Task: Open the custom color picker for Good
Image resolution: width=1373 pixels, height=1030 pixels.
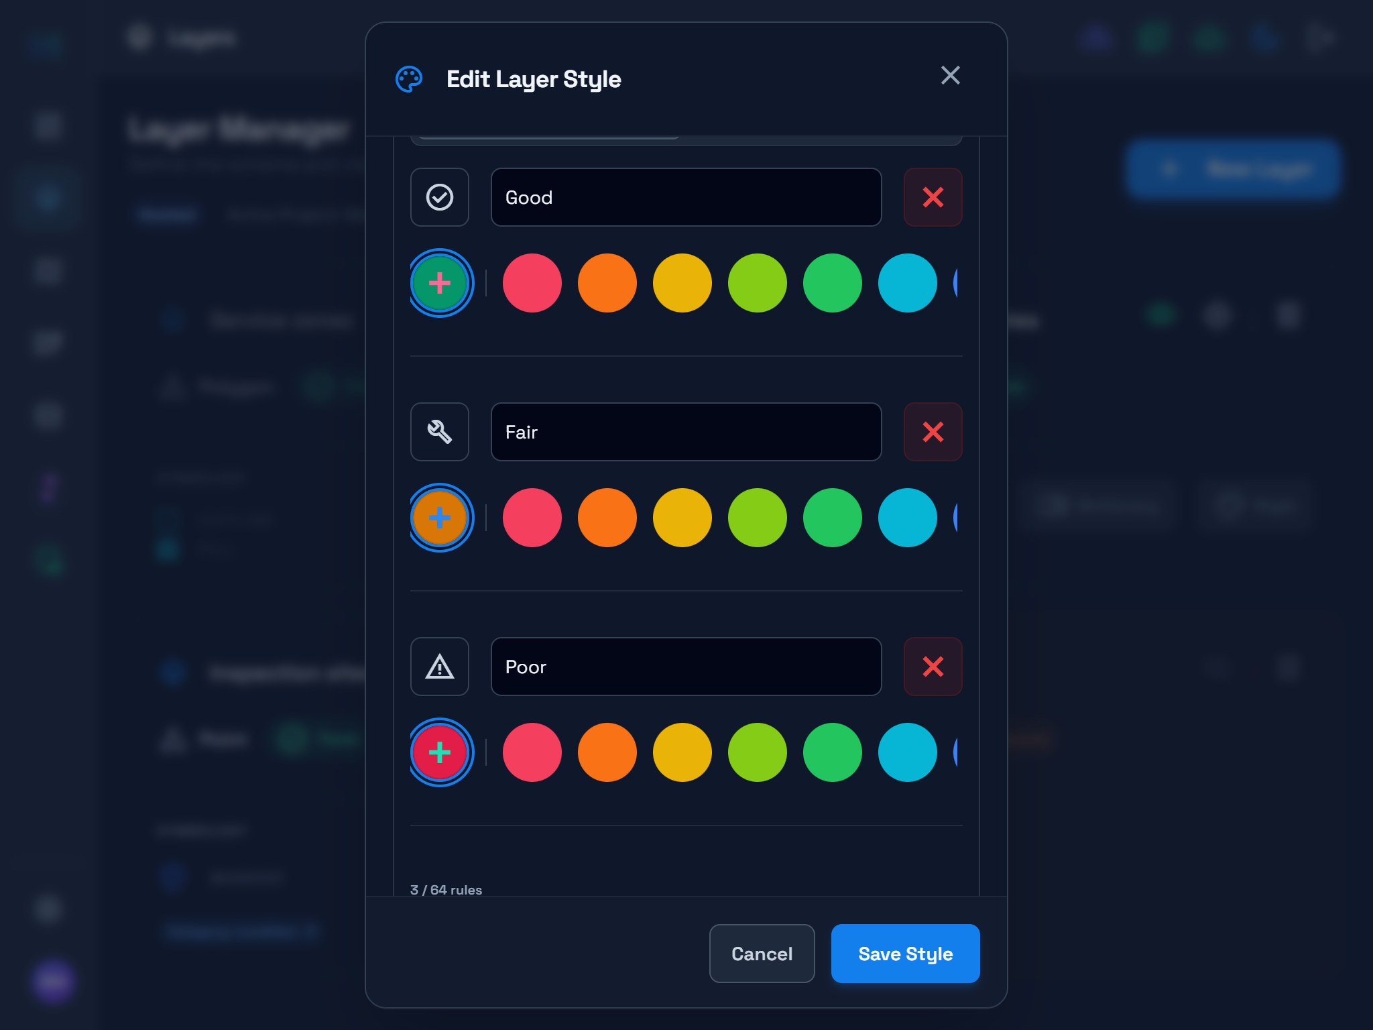Action: pyautogui.click(x=440, y=283)
